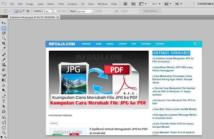Select the Dodge tool

4,90
